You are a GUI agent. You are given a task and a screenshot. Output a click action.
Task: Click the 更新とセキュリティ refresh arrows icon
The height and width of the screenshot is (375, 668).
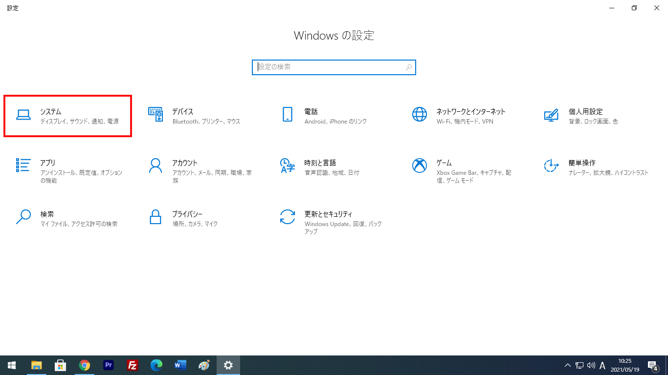(288, 217)
